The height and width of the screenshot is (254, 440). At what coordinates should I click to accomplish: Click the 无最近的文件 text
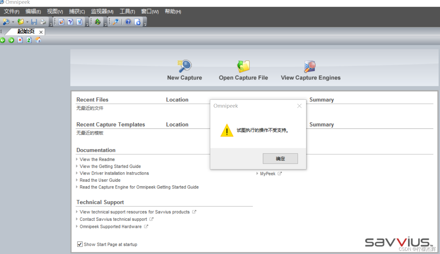click(90, 108)
